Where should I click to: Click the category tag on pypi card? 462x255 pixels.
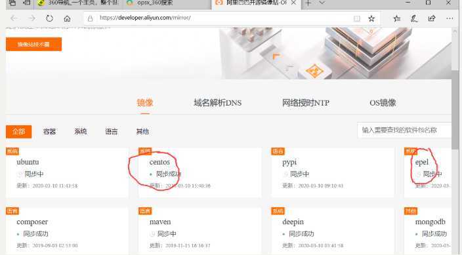(278, 151)
